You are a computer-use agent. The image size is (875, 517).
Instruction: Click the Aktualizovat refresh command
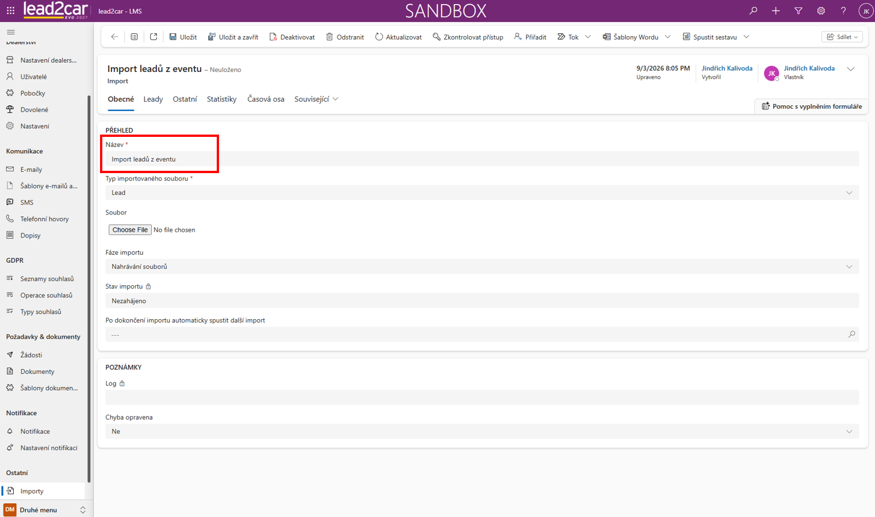pyautogui.click(x=398, y=37)
